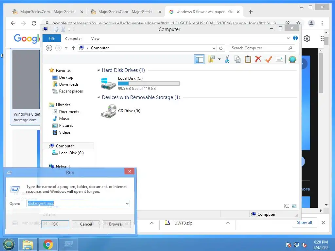Viewport: 335px width, 251px height.
Task: Open the folder options dropdown arrow
Action: 219,59
